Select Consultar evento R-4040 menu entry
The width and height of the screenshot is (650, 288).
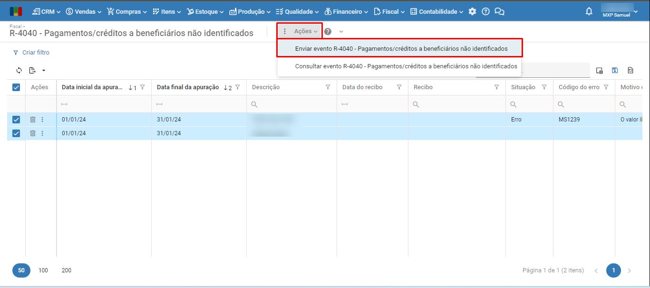400,66
